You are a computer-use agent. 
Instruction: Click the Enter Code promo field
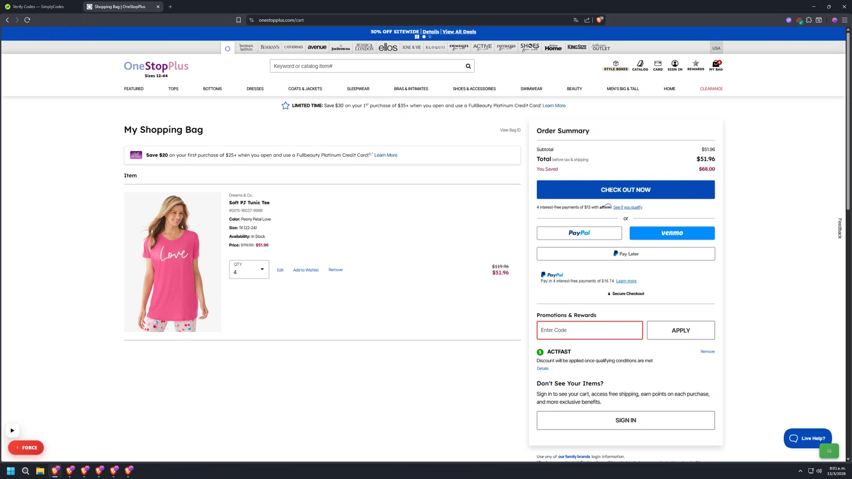tap(589, 330)
